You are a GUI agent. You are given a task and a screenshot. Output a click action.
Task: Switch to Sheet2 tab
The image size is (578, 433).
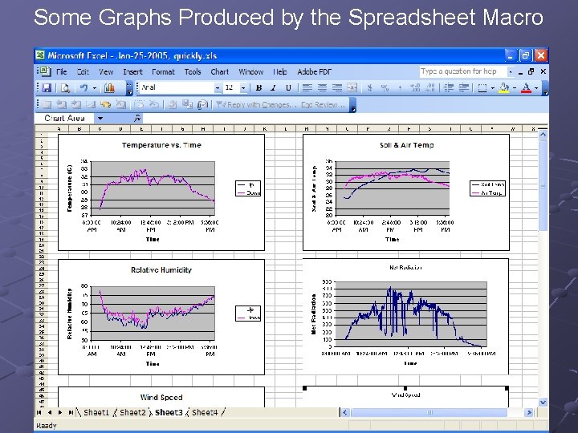132,412
